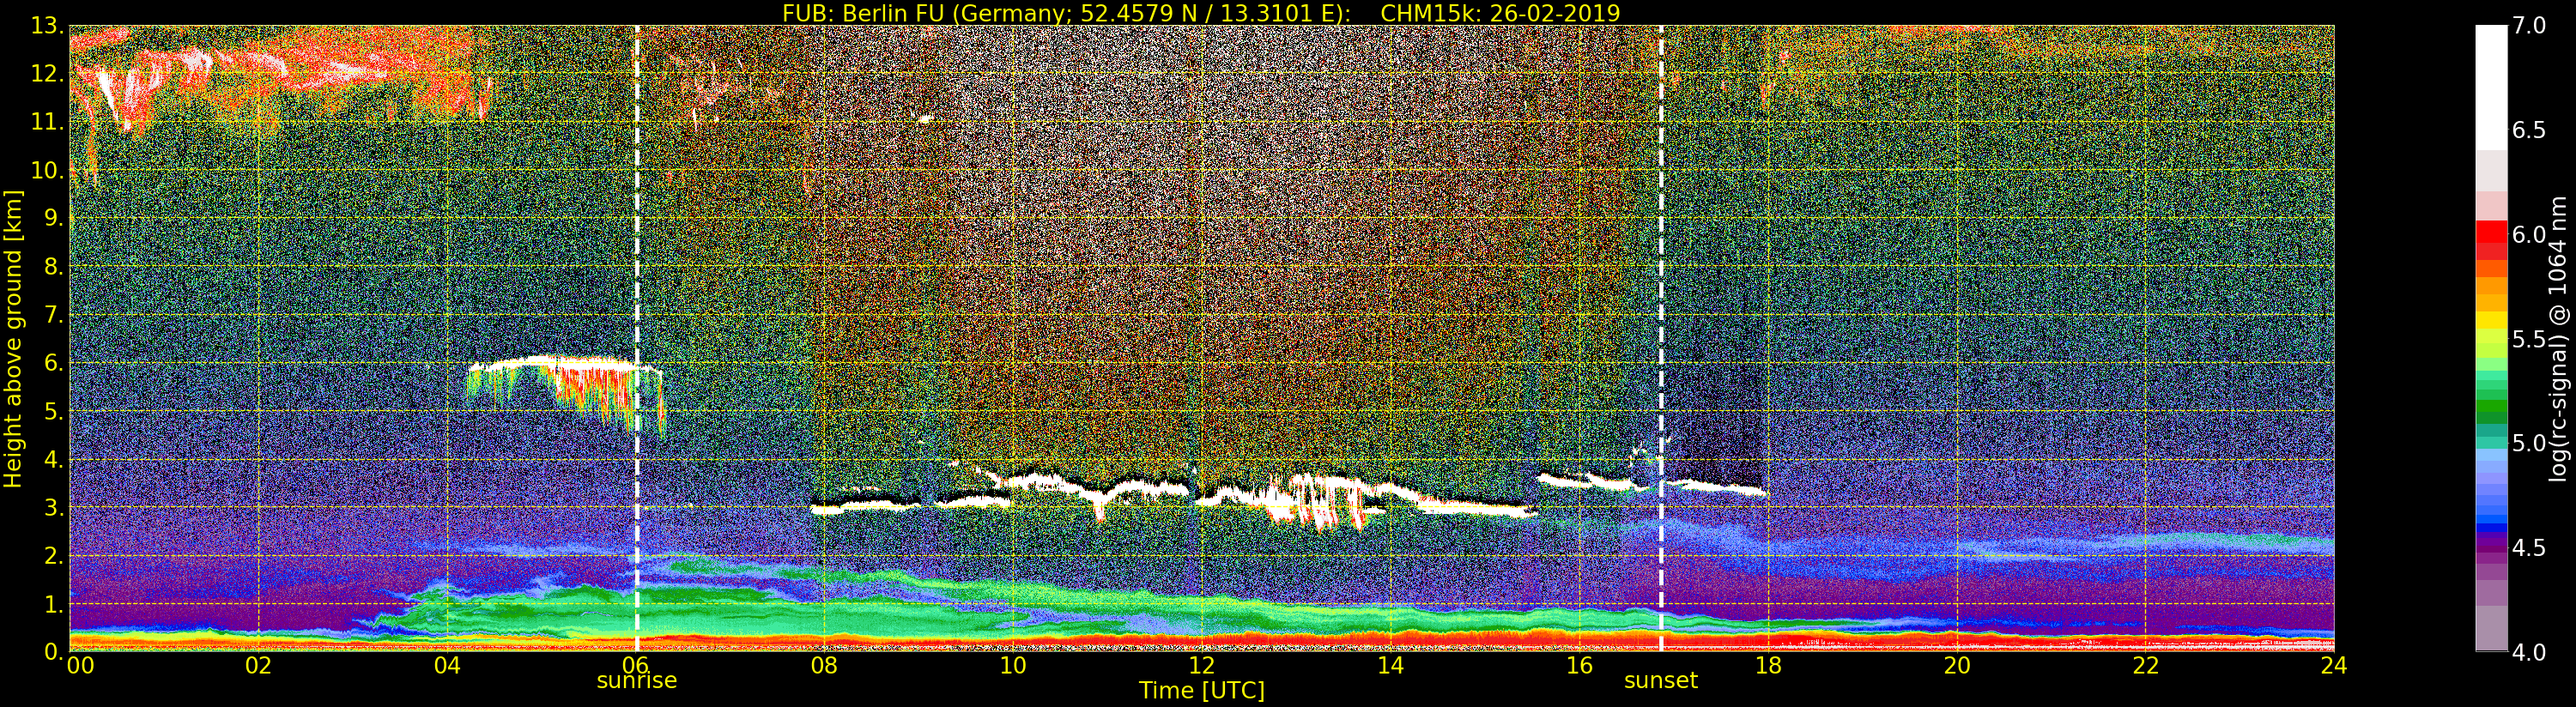The image size is (2576, 707).
Task: Click the height axis tick '7.'
Action: (54, 315)
